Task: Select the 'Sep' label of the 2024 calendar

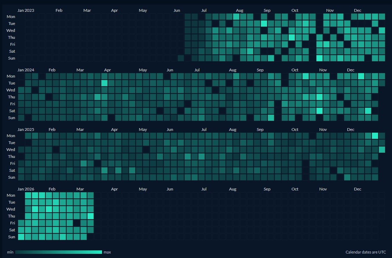Action: click(260, 70)
